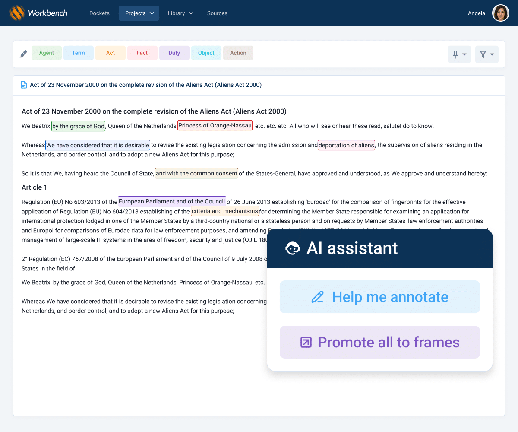Open the Dockets menu item
The width and height of the screenshot is (518, 432).
tap(99, 13)
